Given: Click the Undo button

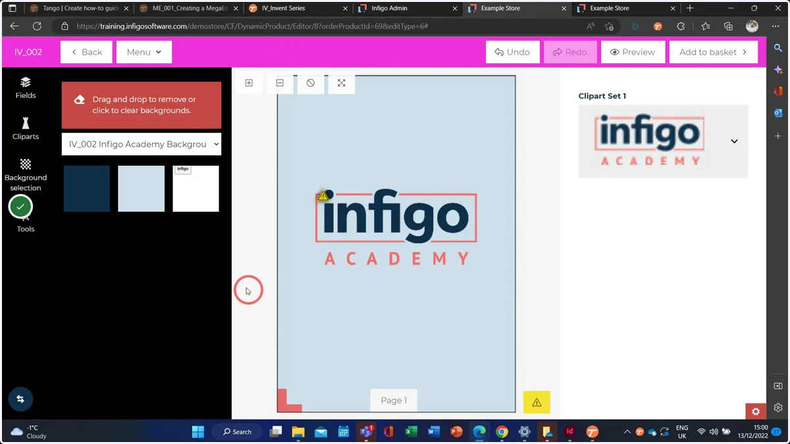Looking at the screenshot, I should point(512,52).
